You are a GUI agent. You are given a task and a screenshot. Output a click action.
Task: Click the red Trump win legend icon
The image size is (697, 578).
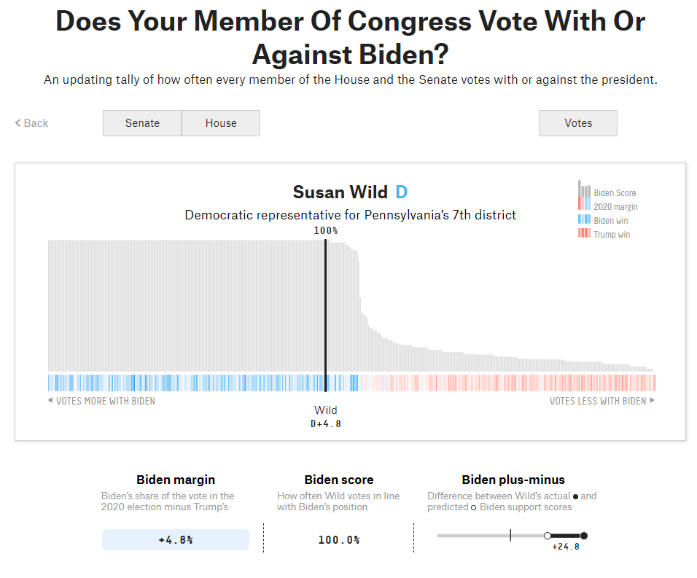584,234
